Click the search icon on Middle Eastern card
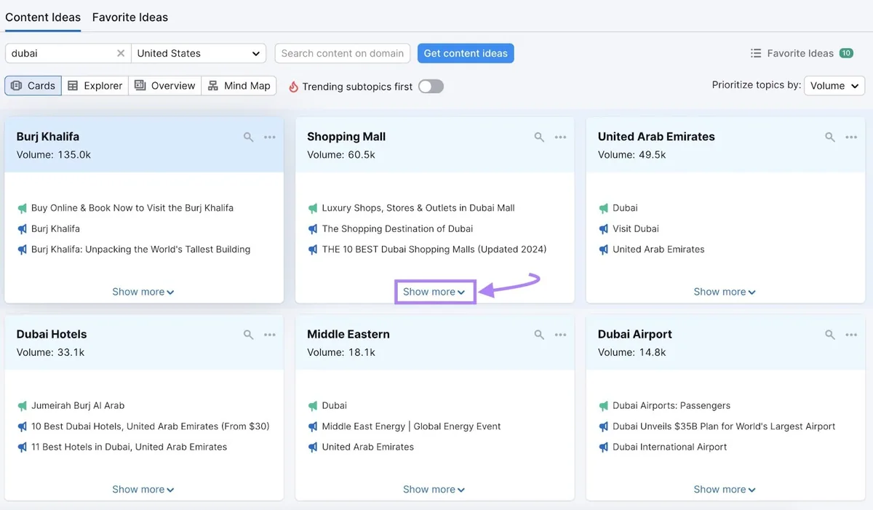Screen dimensions: 873x510 click(539, 335)
